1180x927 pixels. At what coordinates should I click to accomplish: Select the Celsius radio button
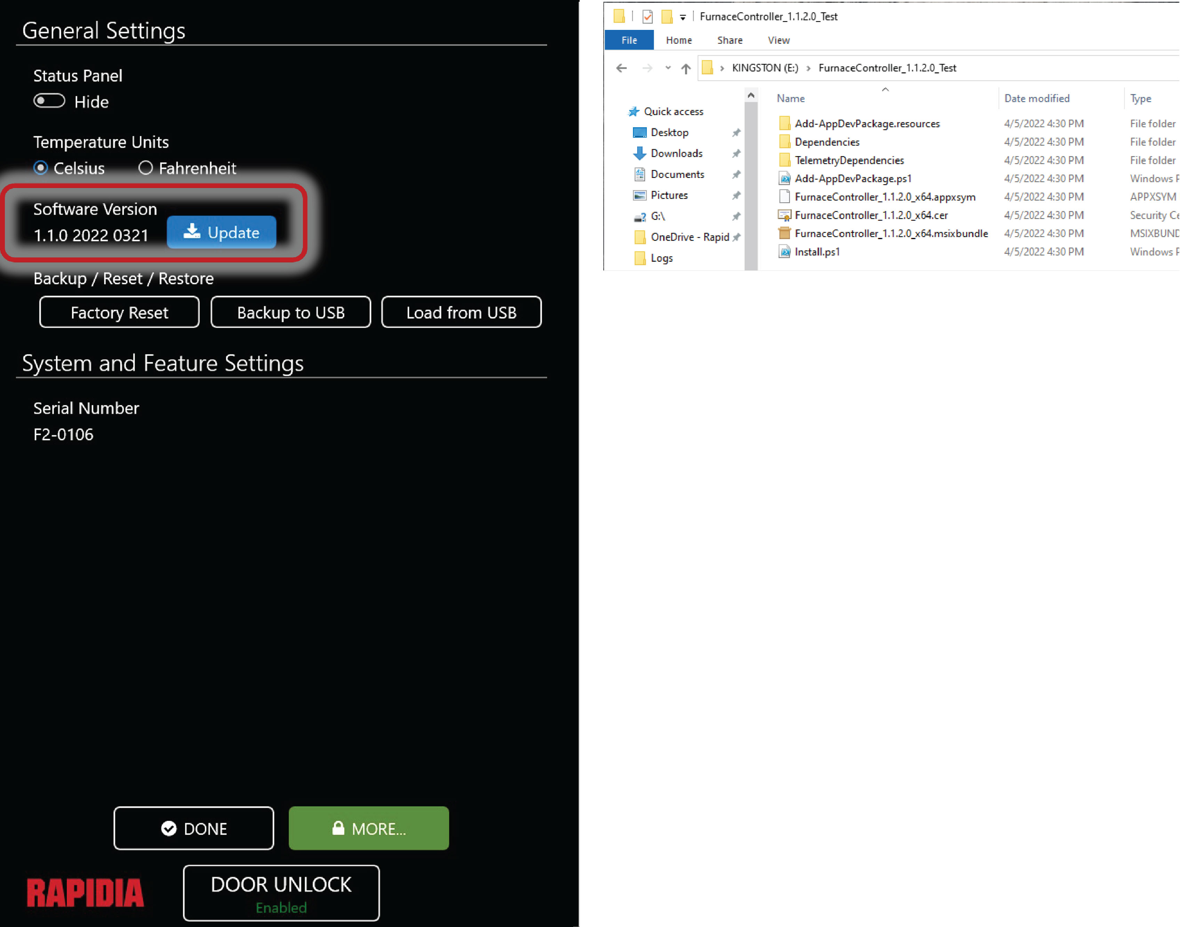click(x=41, y=168)
